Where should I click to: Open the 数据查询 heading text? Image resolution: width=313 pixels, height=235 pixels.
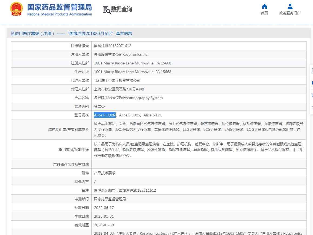coord(121,9)
